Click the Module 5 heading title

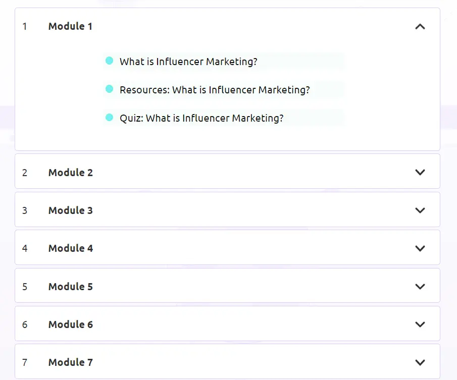71,287
